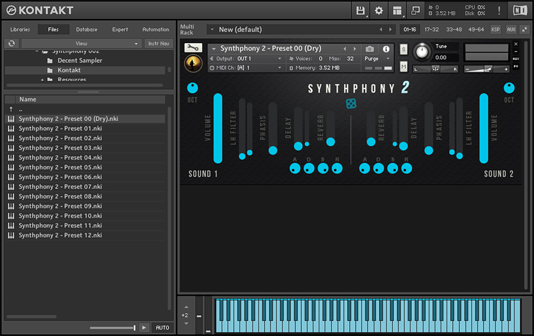534x336 pixels.
Task: Solo the instrument with S button
Action: (x=404, y=49)
